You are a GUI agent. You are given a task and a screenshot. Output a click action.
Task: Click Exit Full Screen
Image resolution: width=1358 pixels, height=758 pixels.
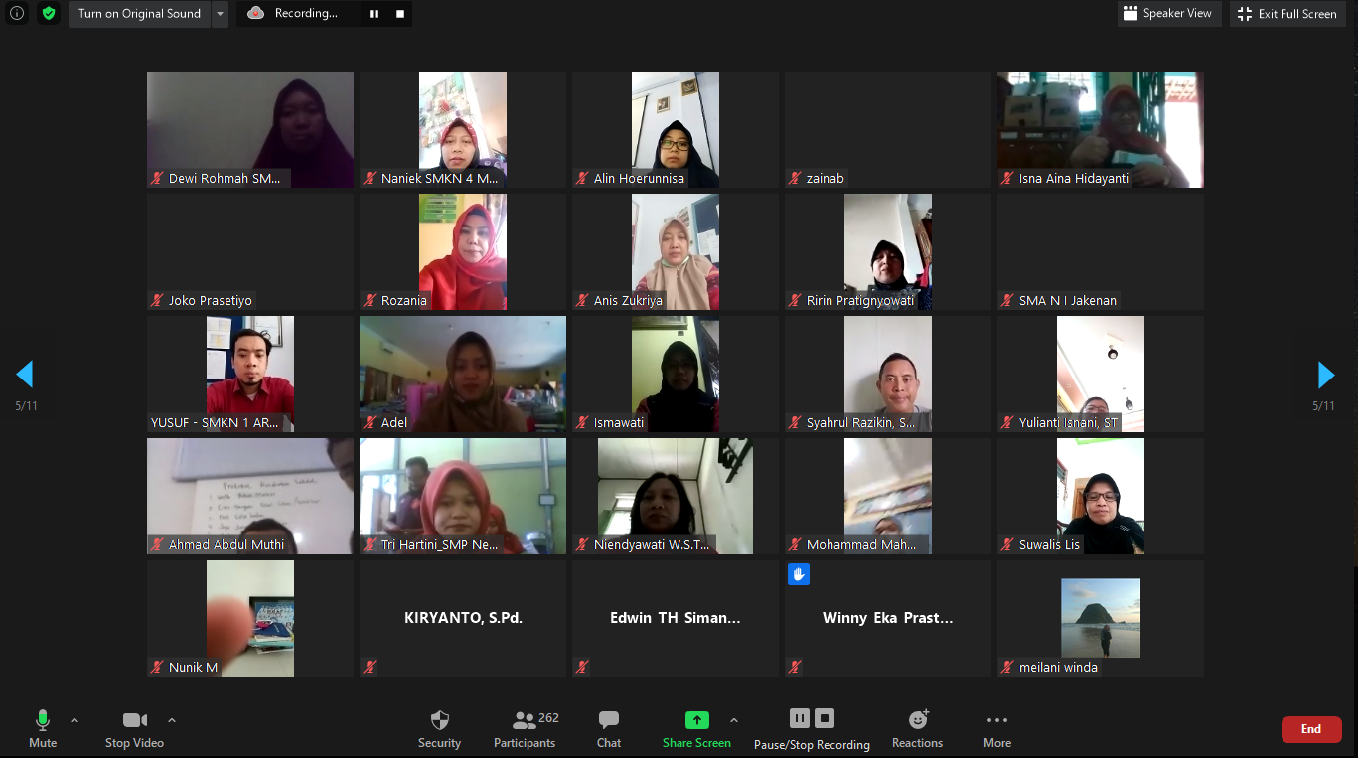pyautogui.click(x=1287, y=14)
